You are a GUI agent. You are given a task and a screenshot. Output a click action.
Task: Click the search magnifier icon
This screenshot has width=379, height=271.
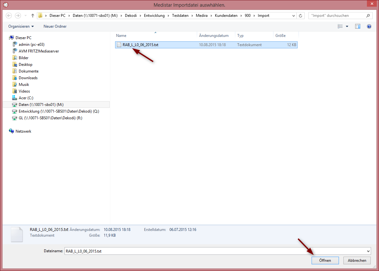tap(368, 16)
